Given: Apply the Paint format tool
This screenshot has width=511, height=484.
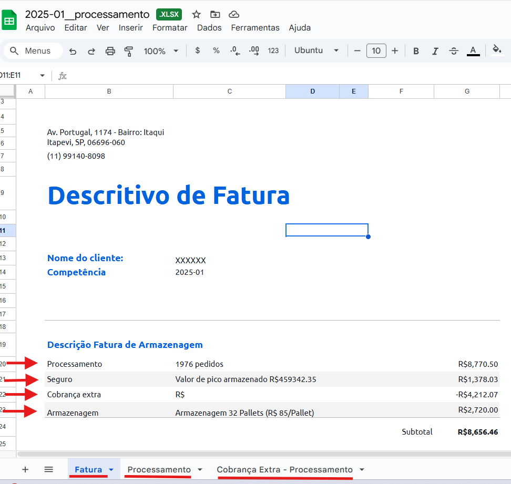Looking at the screenshot, I should point(128,50).
